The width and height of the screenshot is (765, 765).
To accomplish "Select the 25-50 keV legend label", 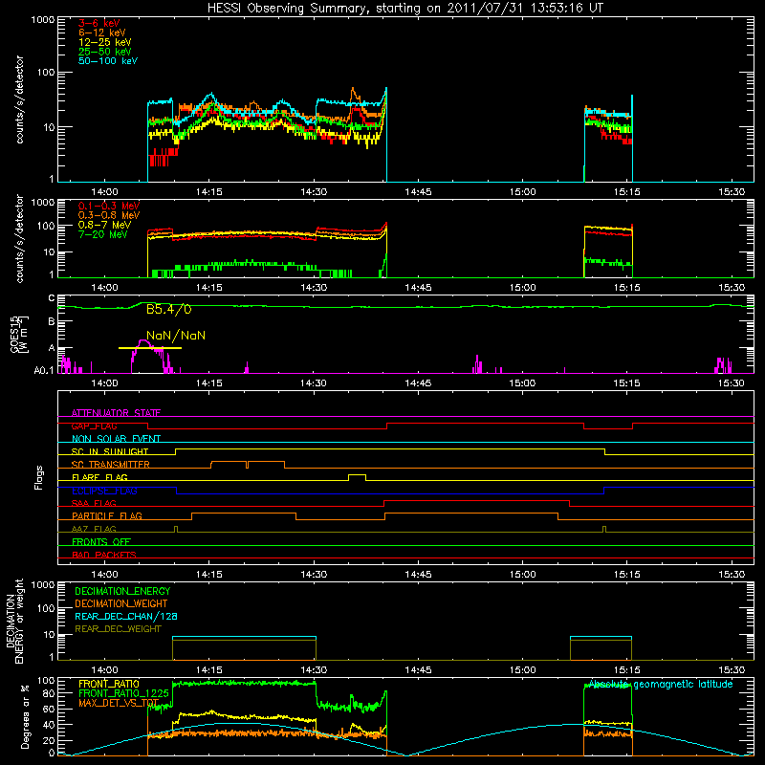I will (105, 52).
